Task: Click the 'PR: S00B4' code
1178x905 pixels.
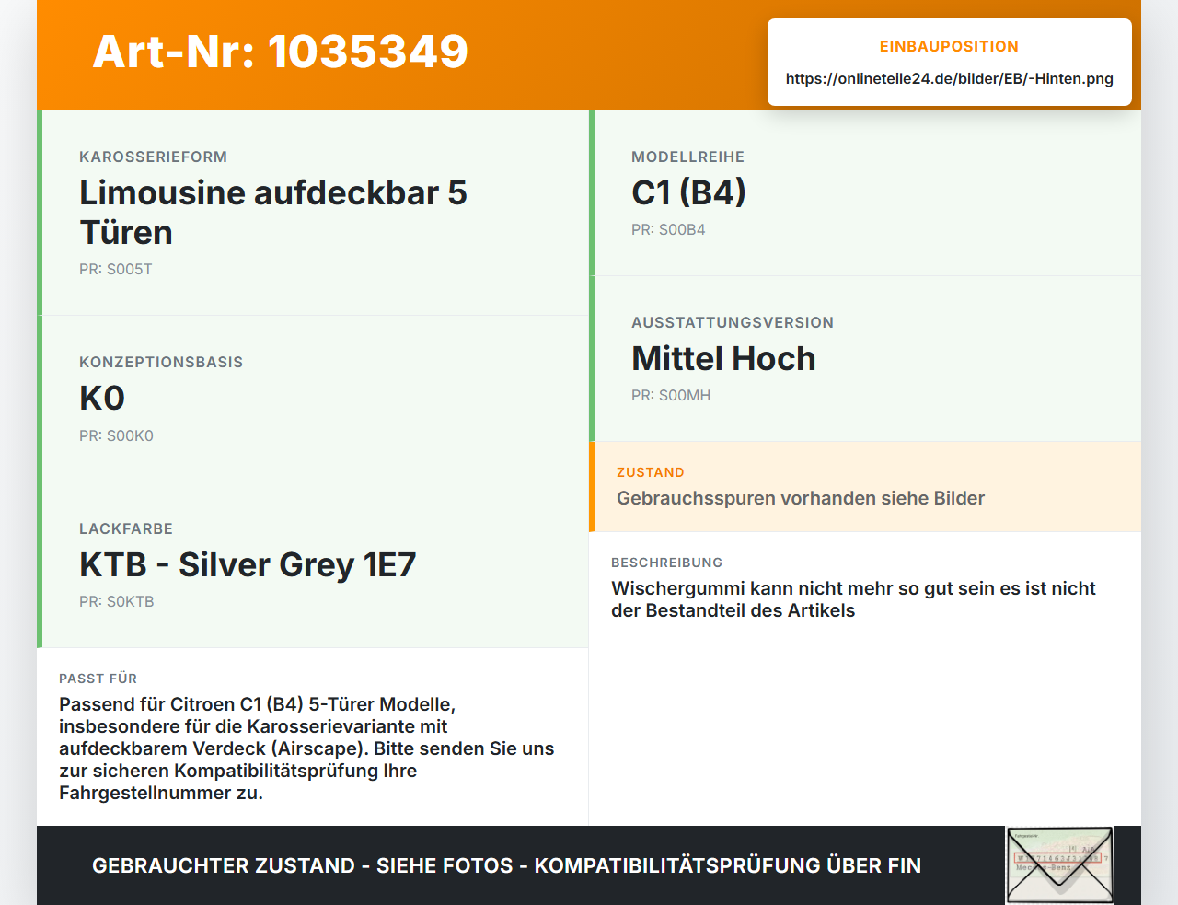Action: [668, 230]
